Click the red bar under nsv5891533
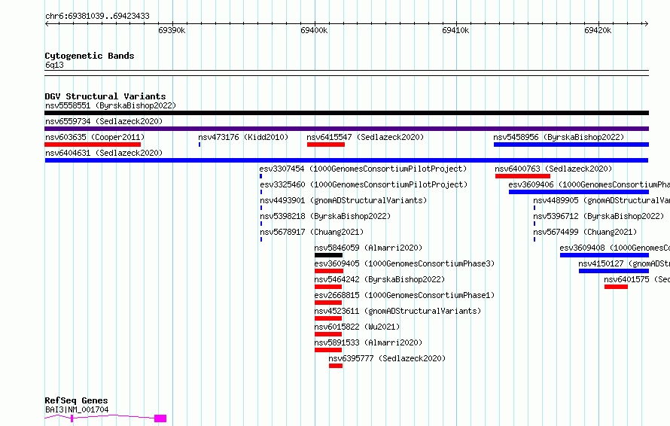 click(x=328, y=350)
